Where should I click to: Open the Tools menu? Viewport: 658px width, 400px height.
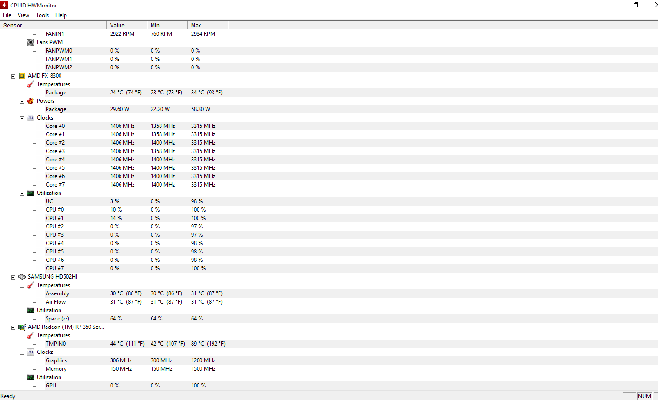(42, 15)
